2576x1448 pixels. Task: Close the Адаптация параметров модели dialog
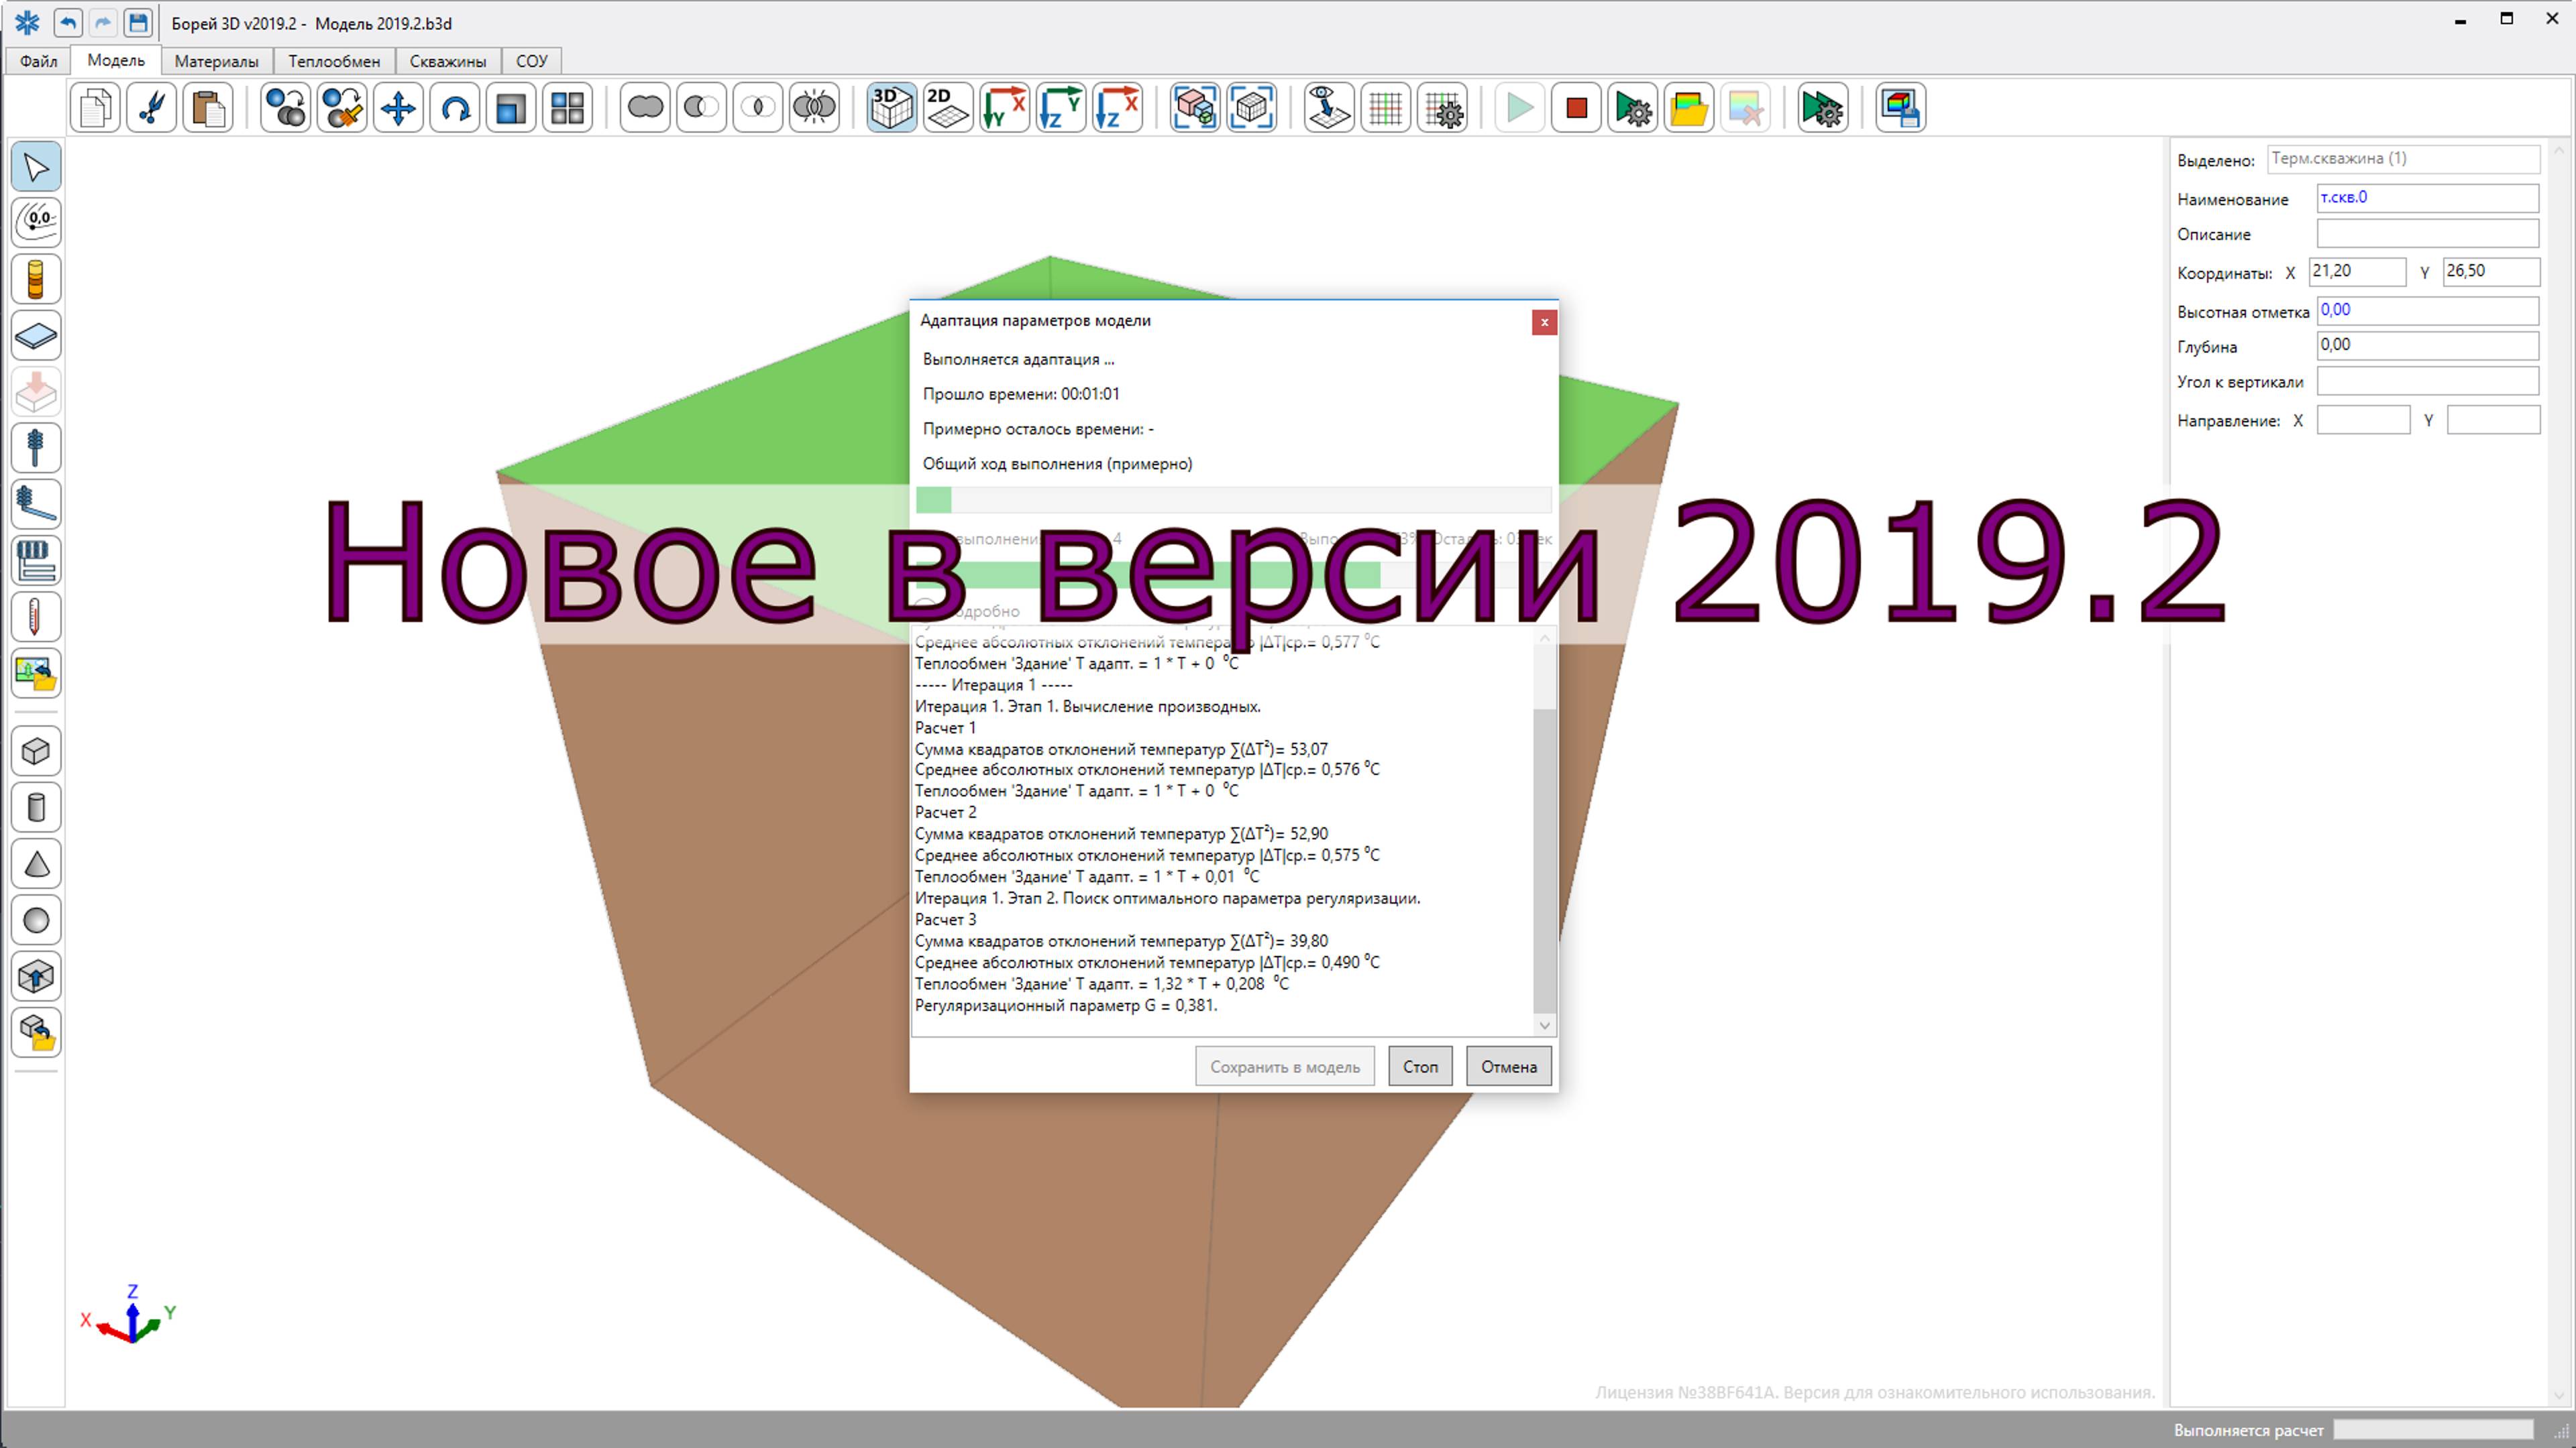coord(1544,322)
